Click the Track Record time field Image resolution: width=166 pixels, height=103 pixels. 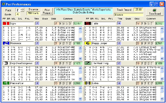(x=138, y=10)
